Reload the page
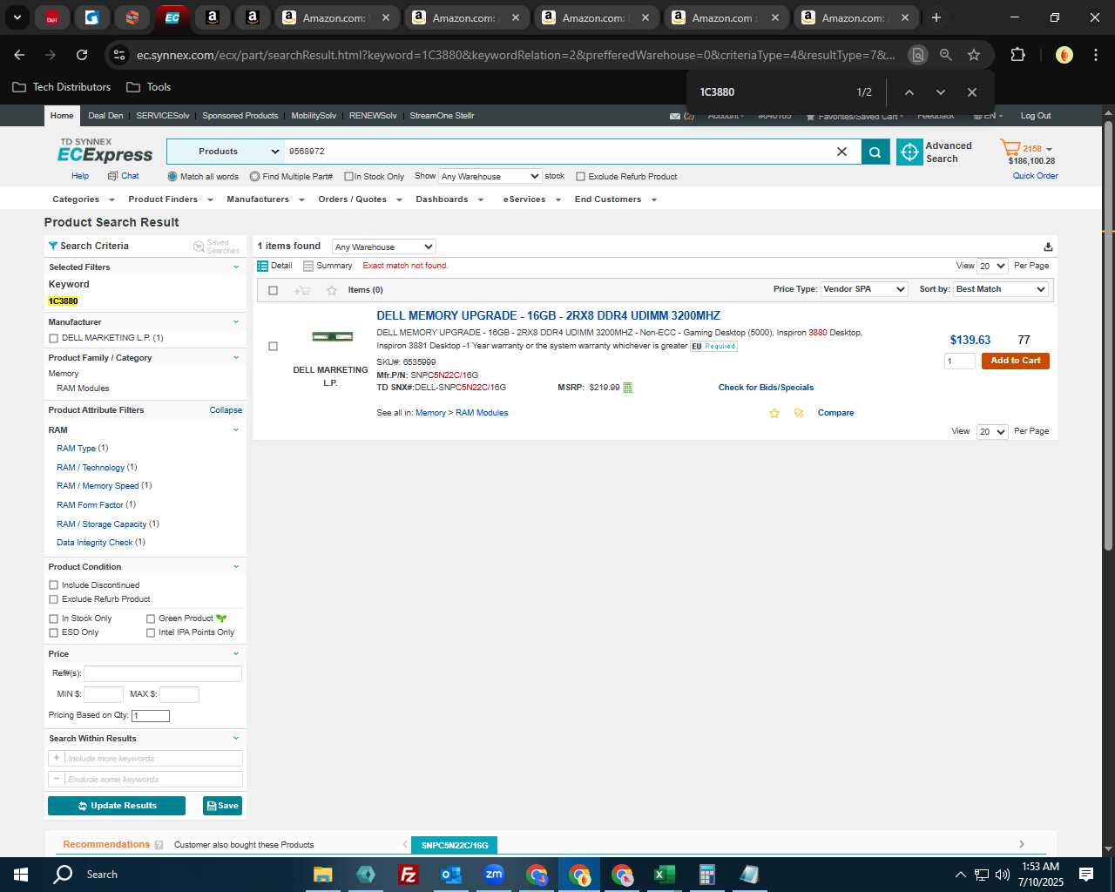Screen dimensions: 1115x892 pos(82,55)
